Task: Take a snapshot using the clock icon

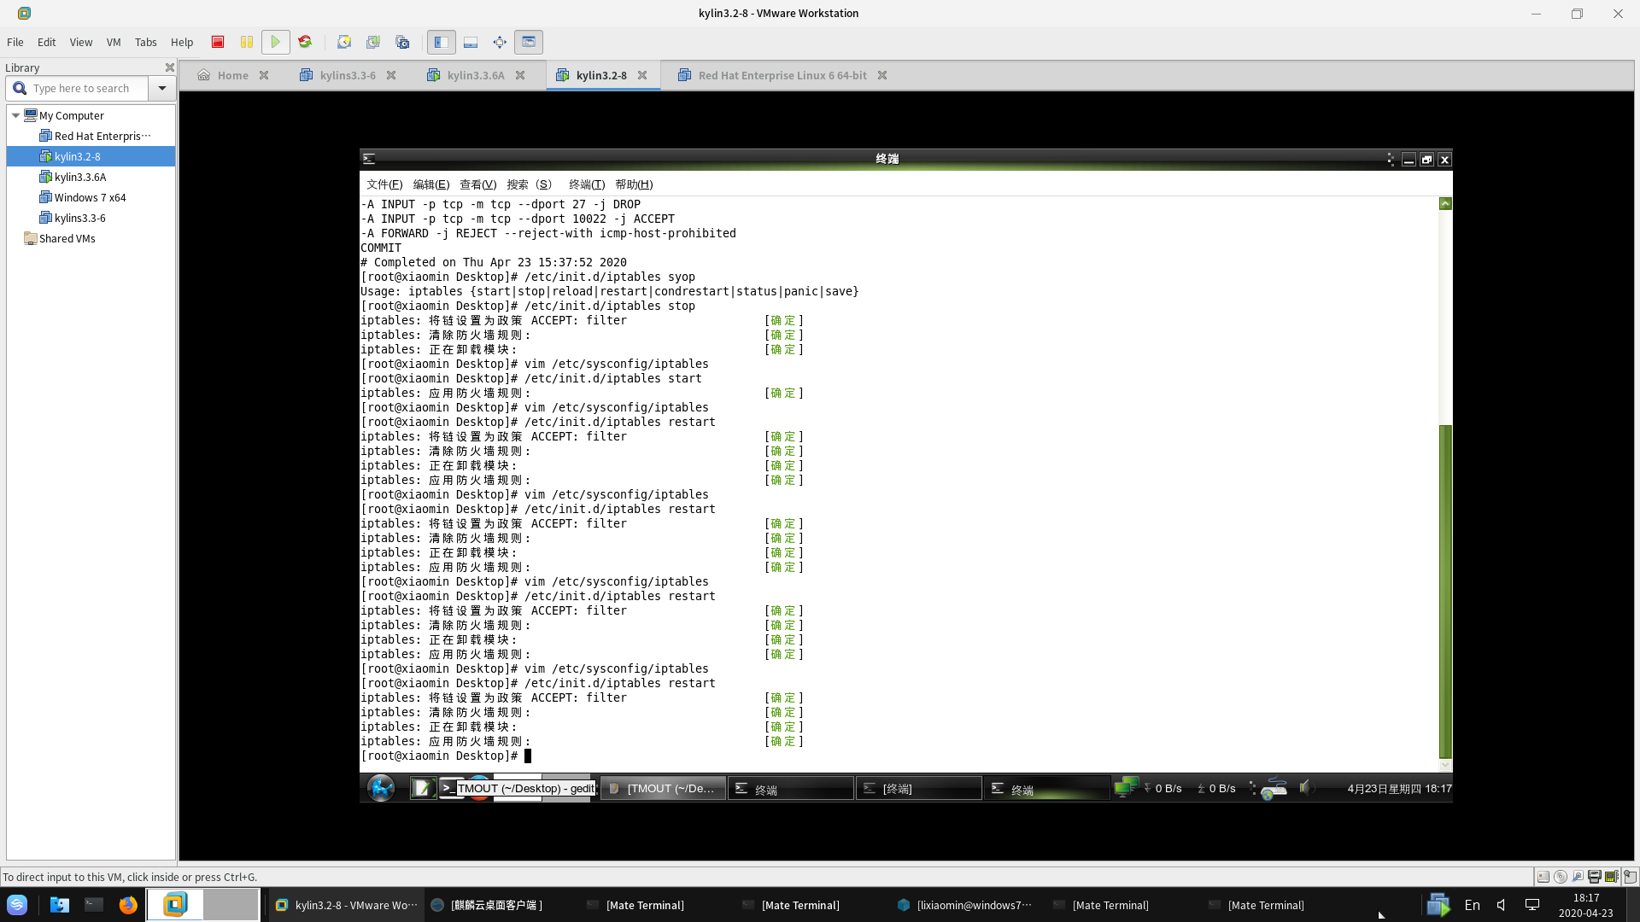Action: pos(344,42)
